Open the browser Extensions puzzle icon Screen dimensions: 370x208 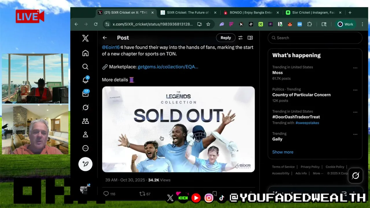point(310,24)
